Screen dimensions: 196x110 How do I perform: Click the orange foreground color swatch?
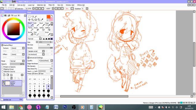pos(48,17)
